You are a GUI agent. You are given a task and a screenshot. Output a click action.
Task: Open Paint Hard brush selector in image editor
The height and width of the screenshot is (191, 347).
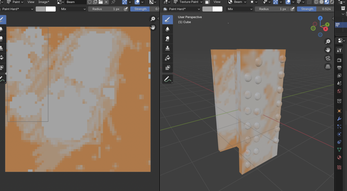tap(17, 9)
